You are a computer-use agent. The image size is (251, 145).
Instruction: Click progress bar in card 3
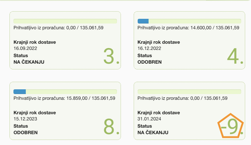(65, 21)
